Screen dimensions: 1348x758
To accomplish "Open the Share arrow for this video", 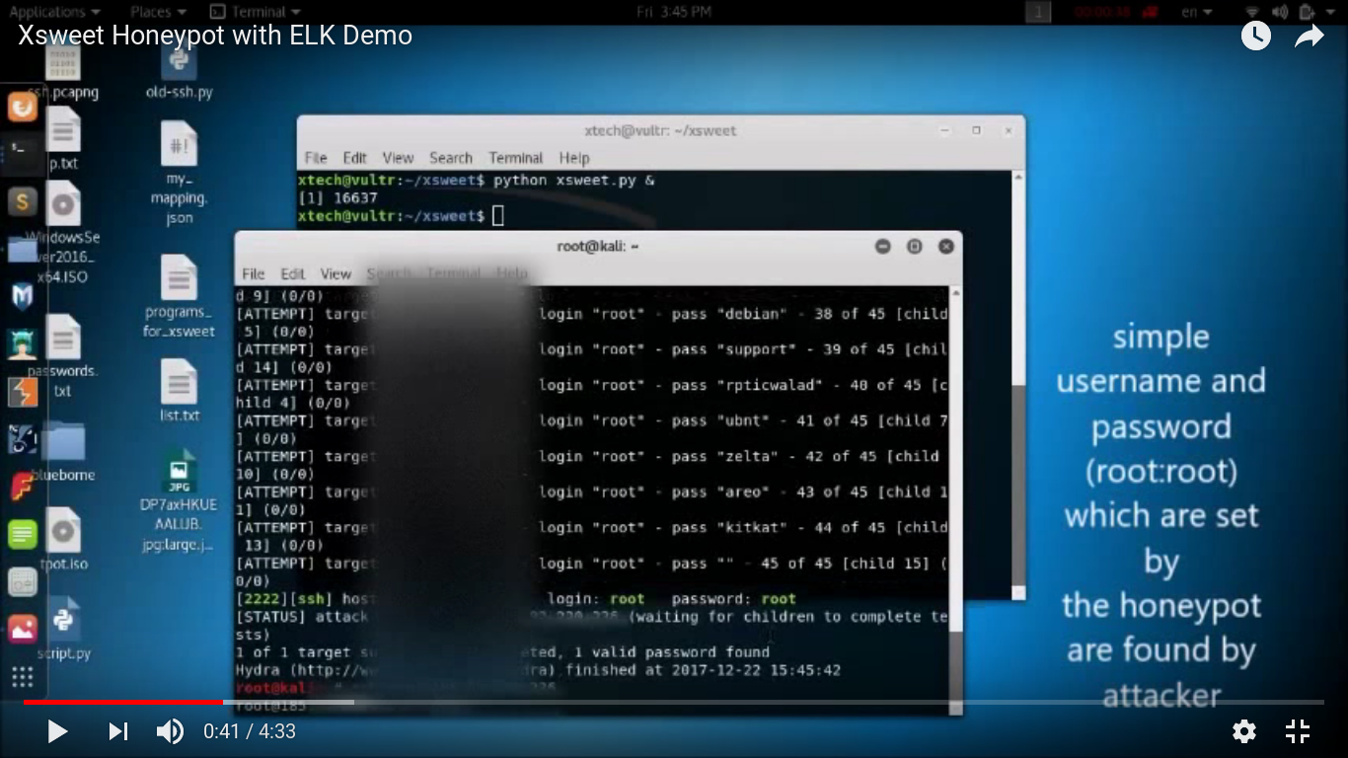I will 1309,37.
